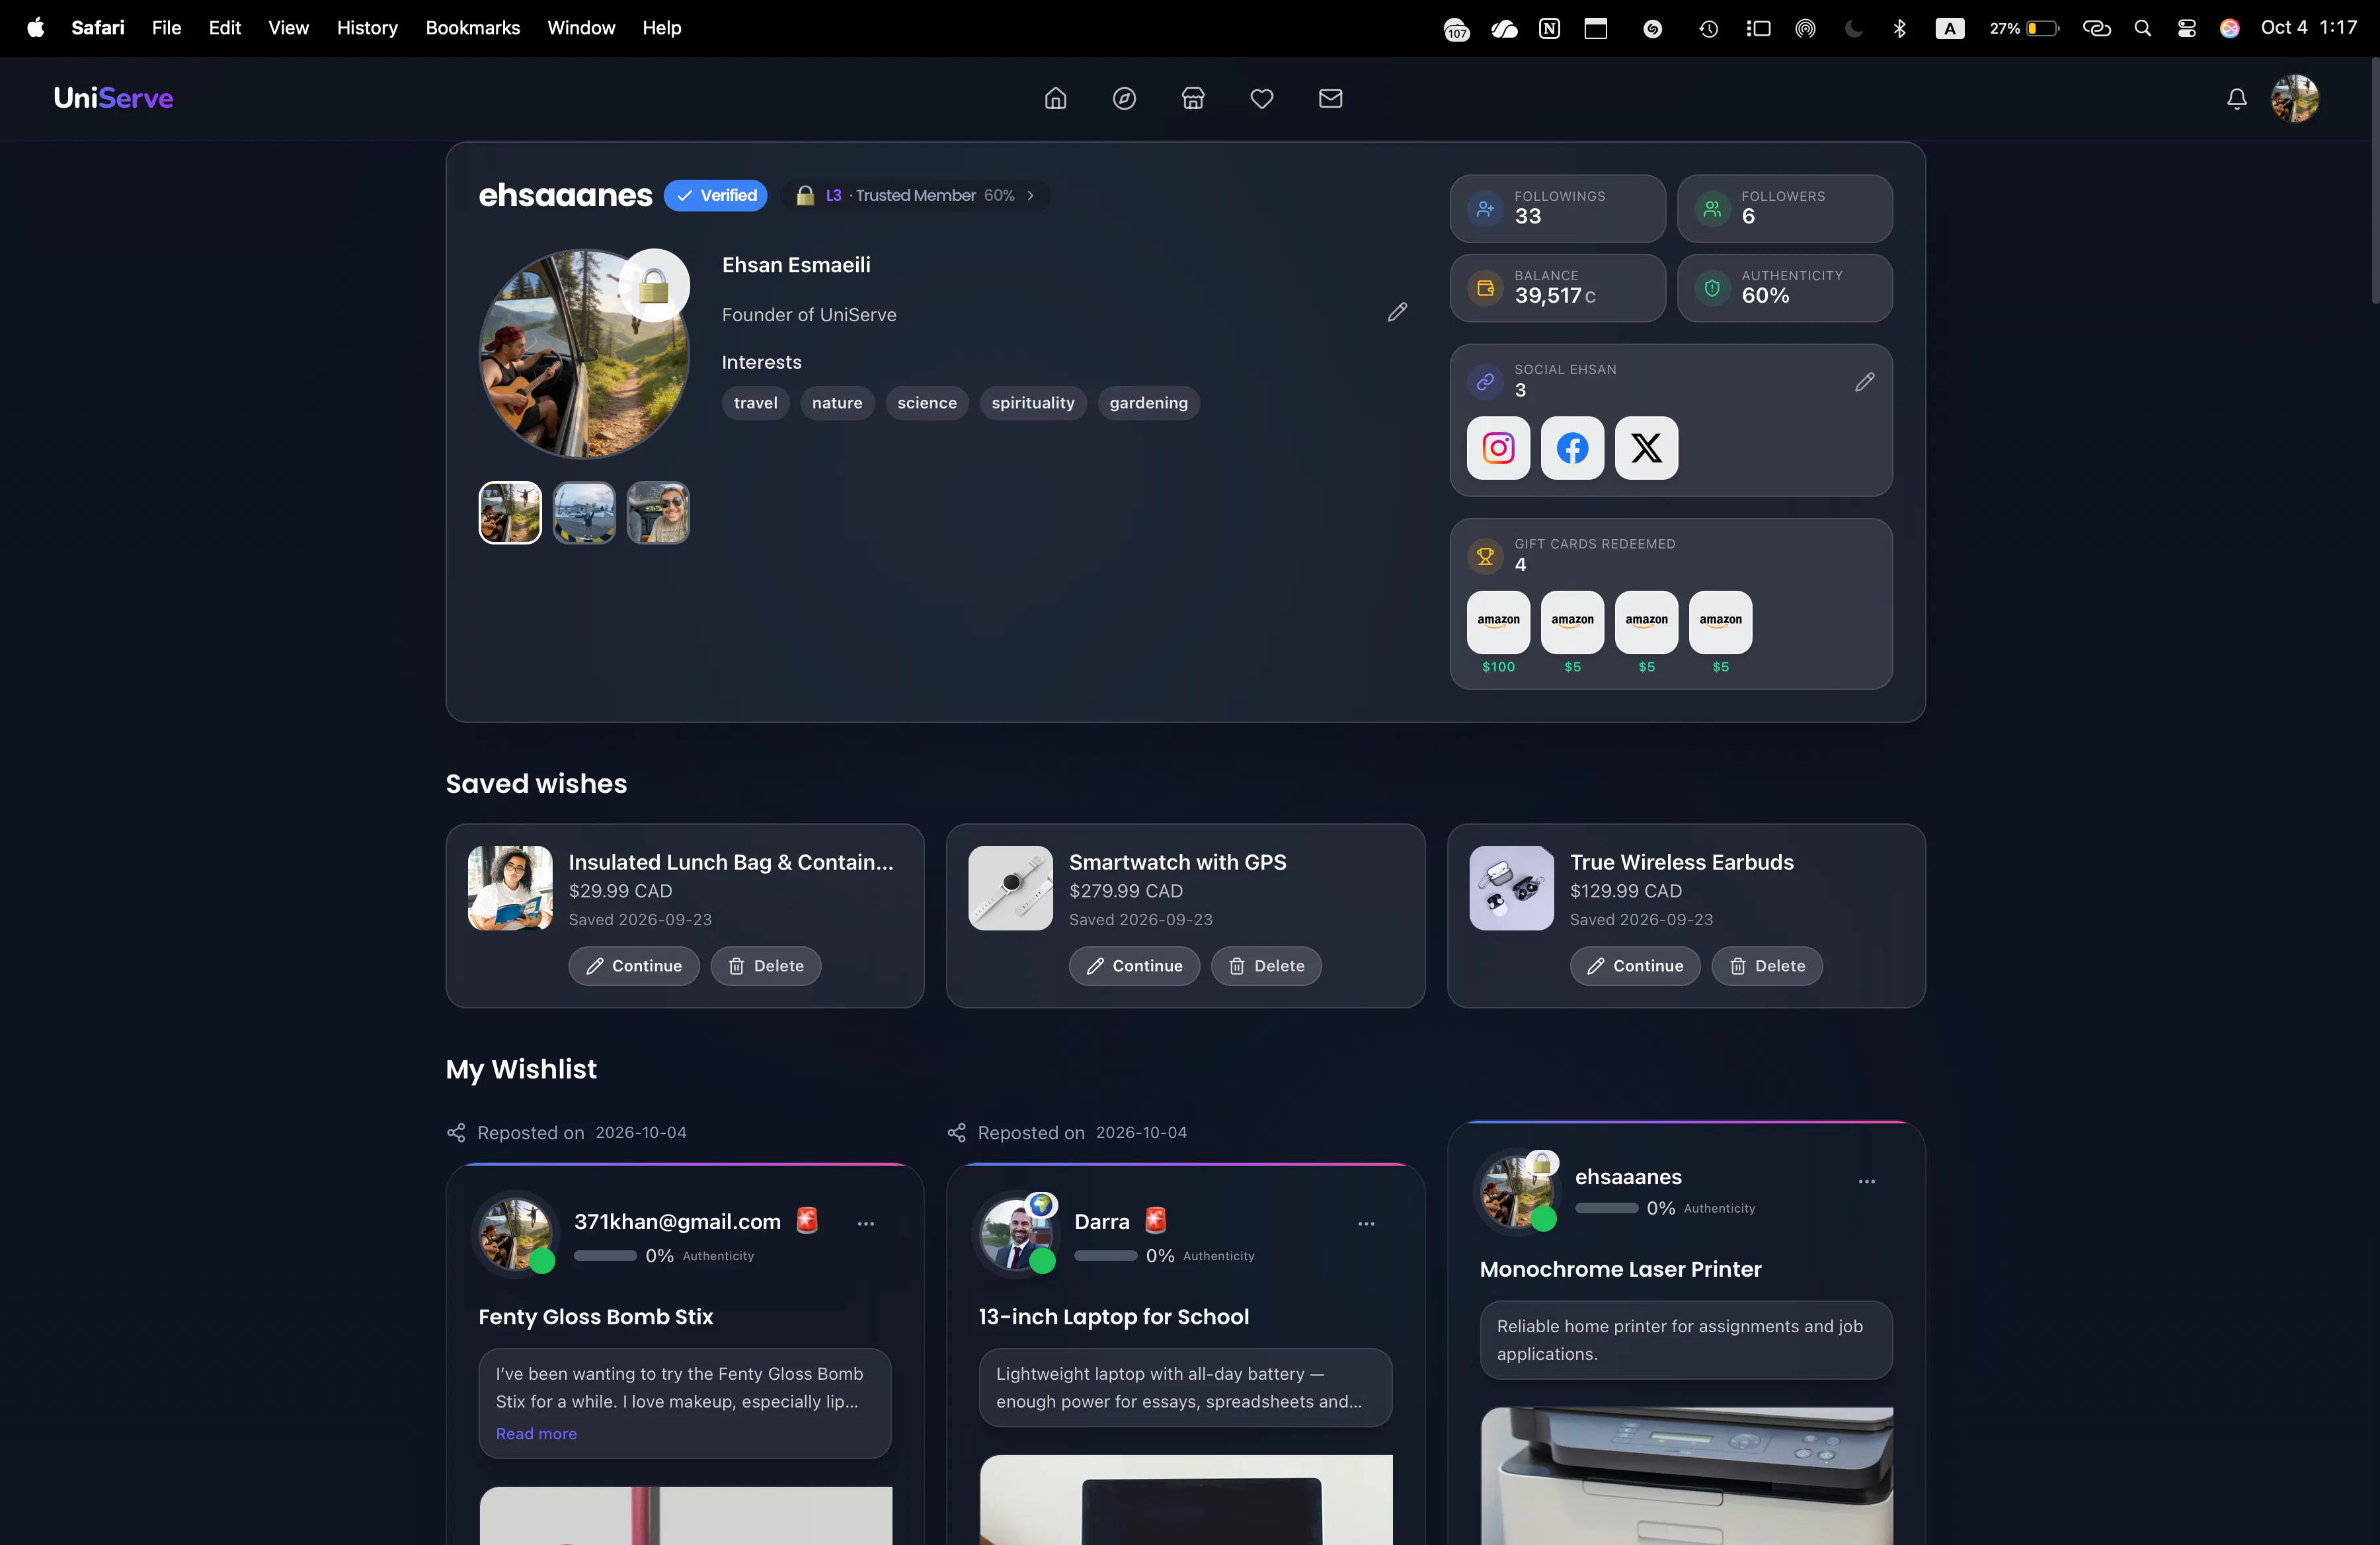Screen dimensions: 2380x1545
Task: Open more options on ehsaaanes printer post
Action: [x=1866, y=1182]
